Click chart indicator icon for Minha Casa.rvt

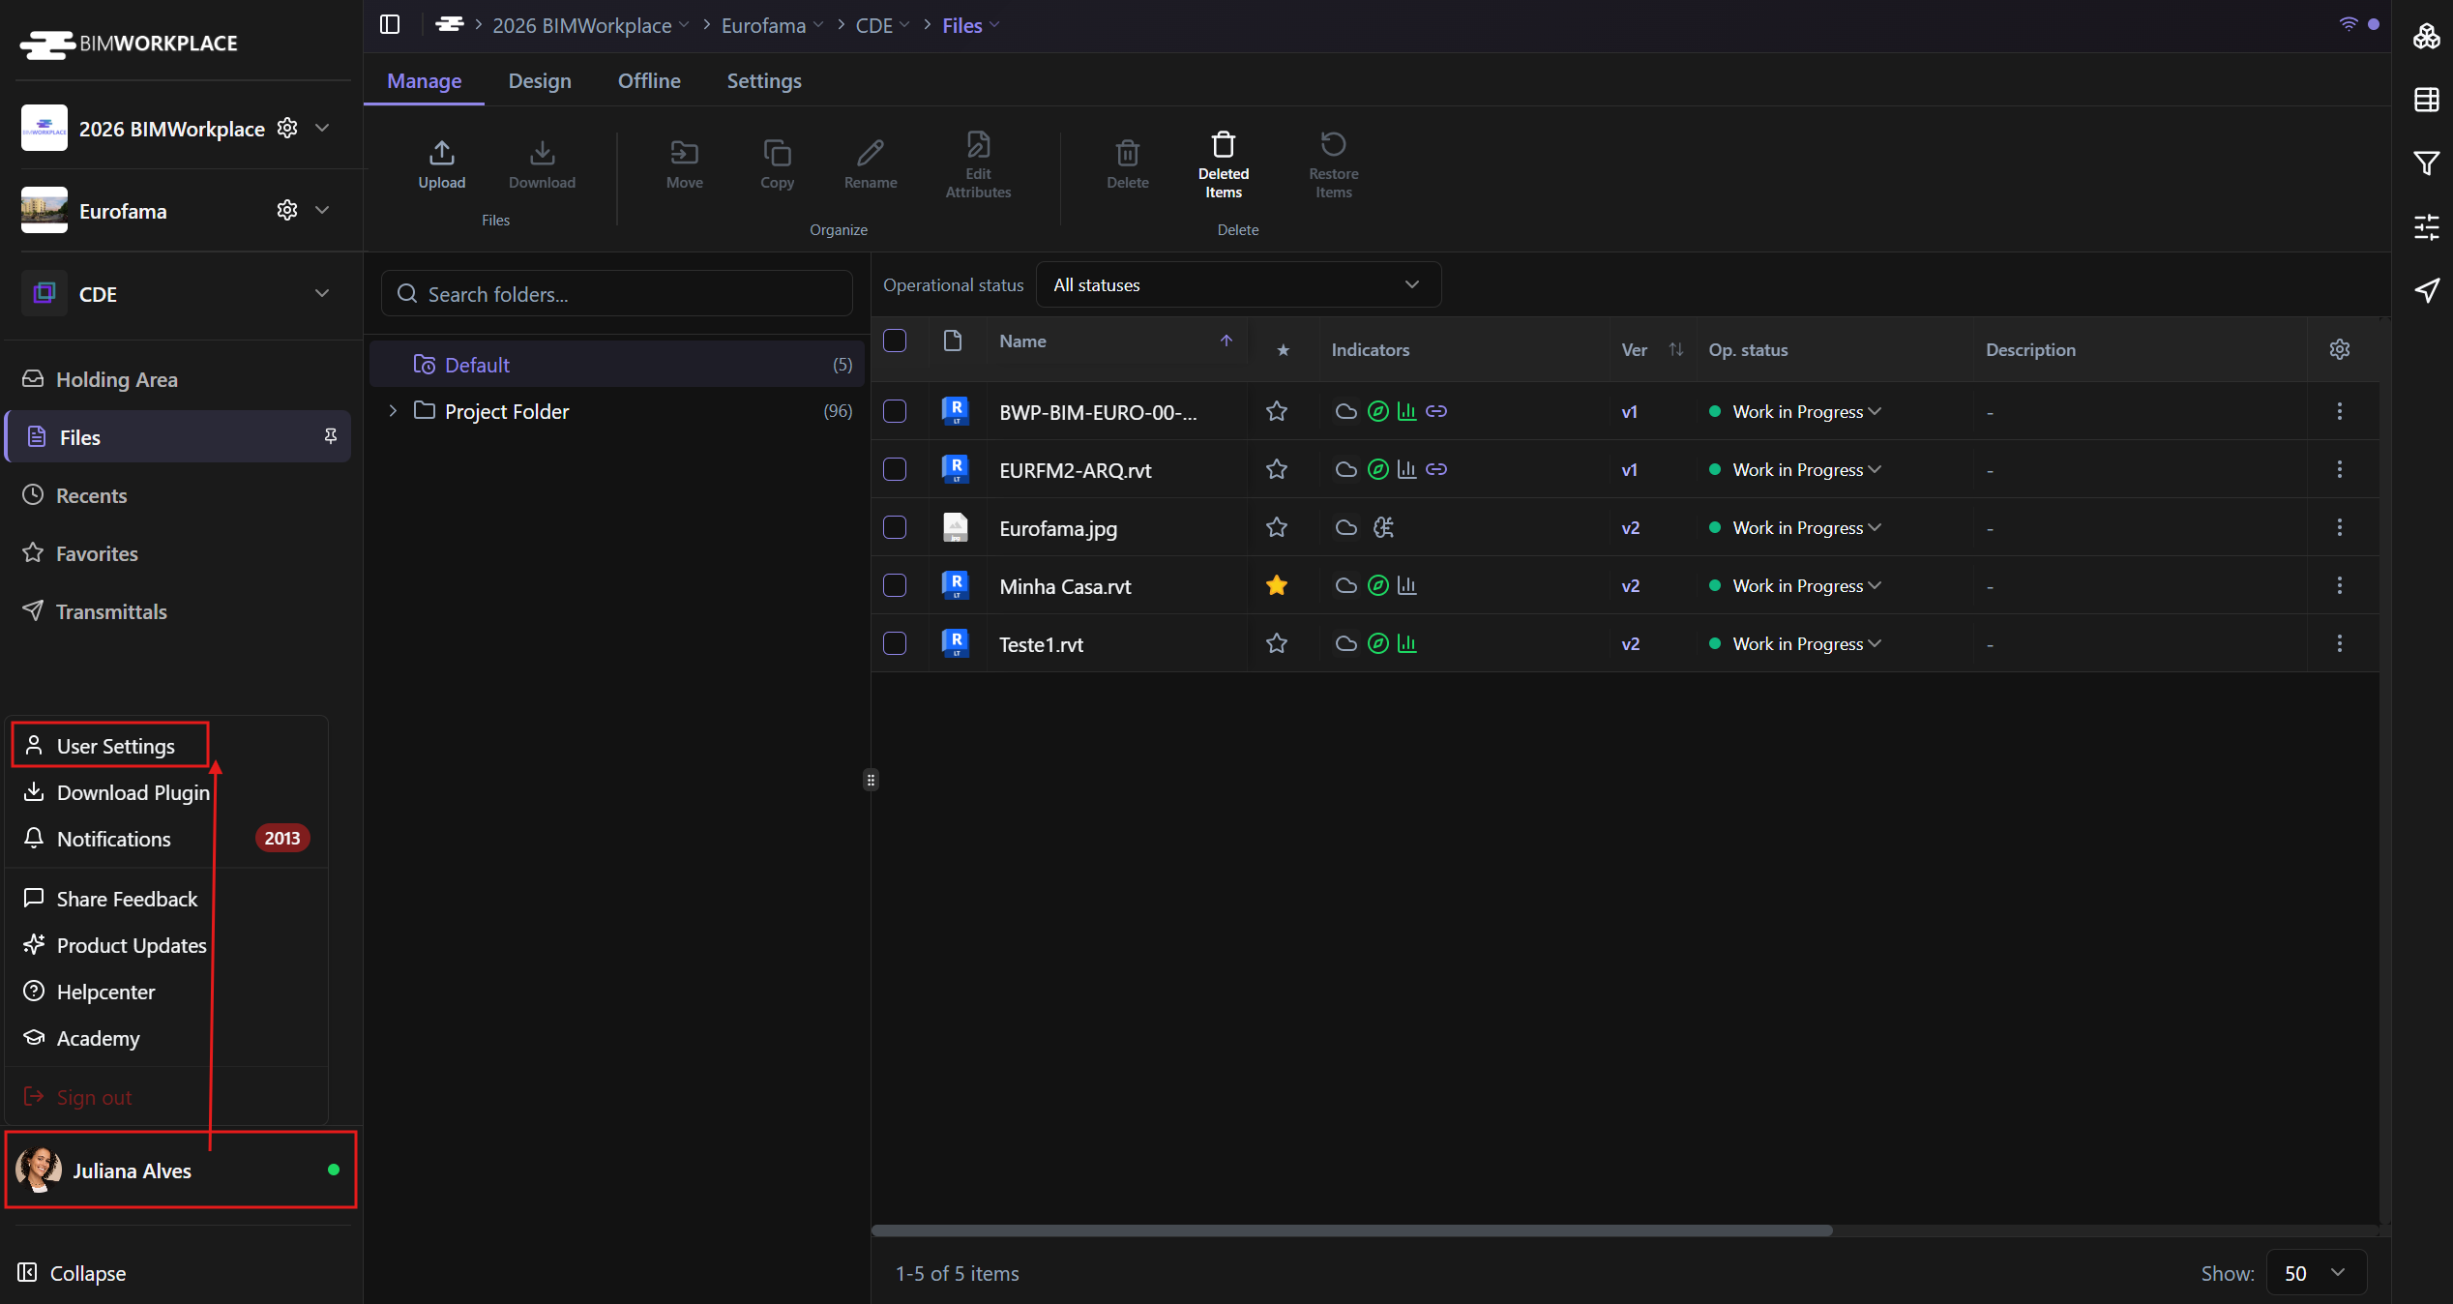click(x=1406, y=585)
